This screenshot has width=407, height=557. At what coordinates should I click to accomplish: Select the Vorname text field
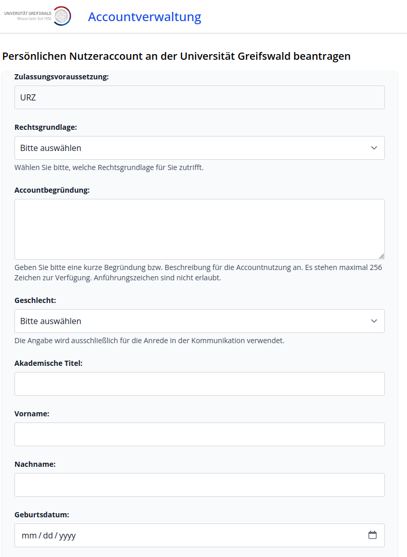click(199, 434)
